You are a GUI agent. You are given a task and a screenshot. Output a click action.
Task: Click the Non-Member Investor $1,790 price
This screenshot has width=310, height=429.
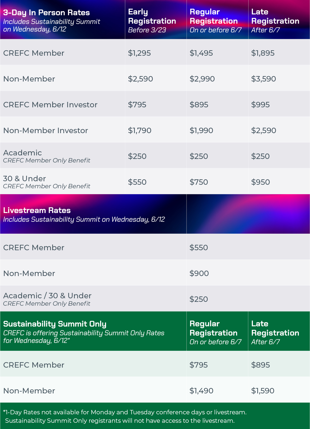139,130
